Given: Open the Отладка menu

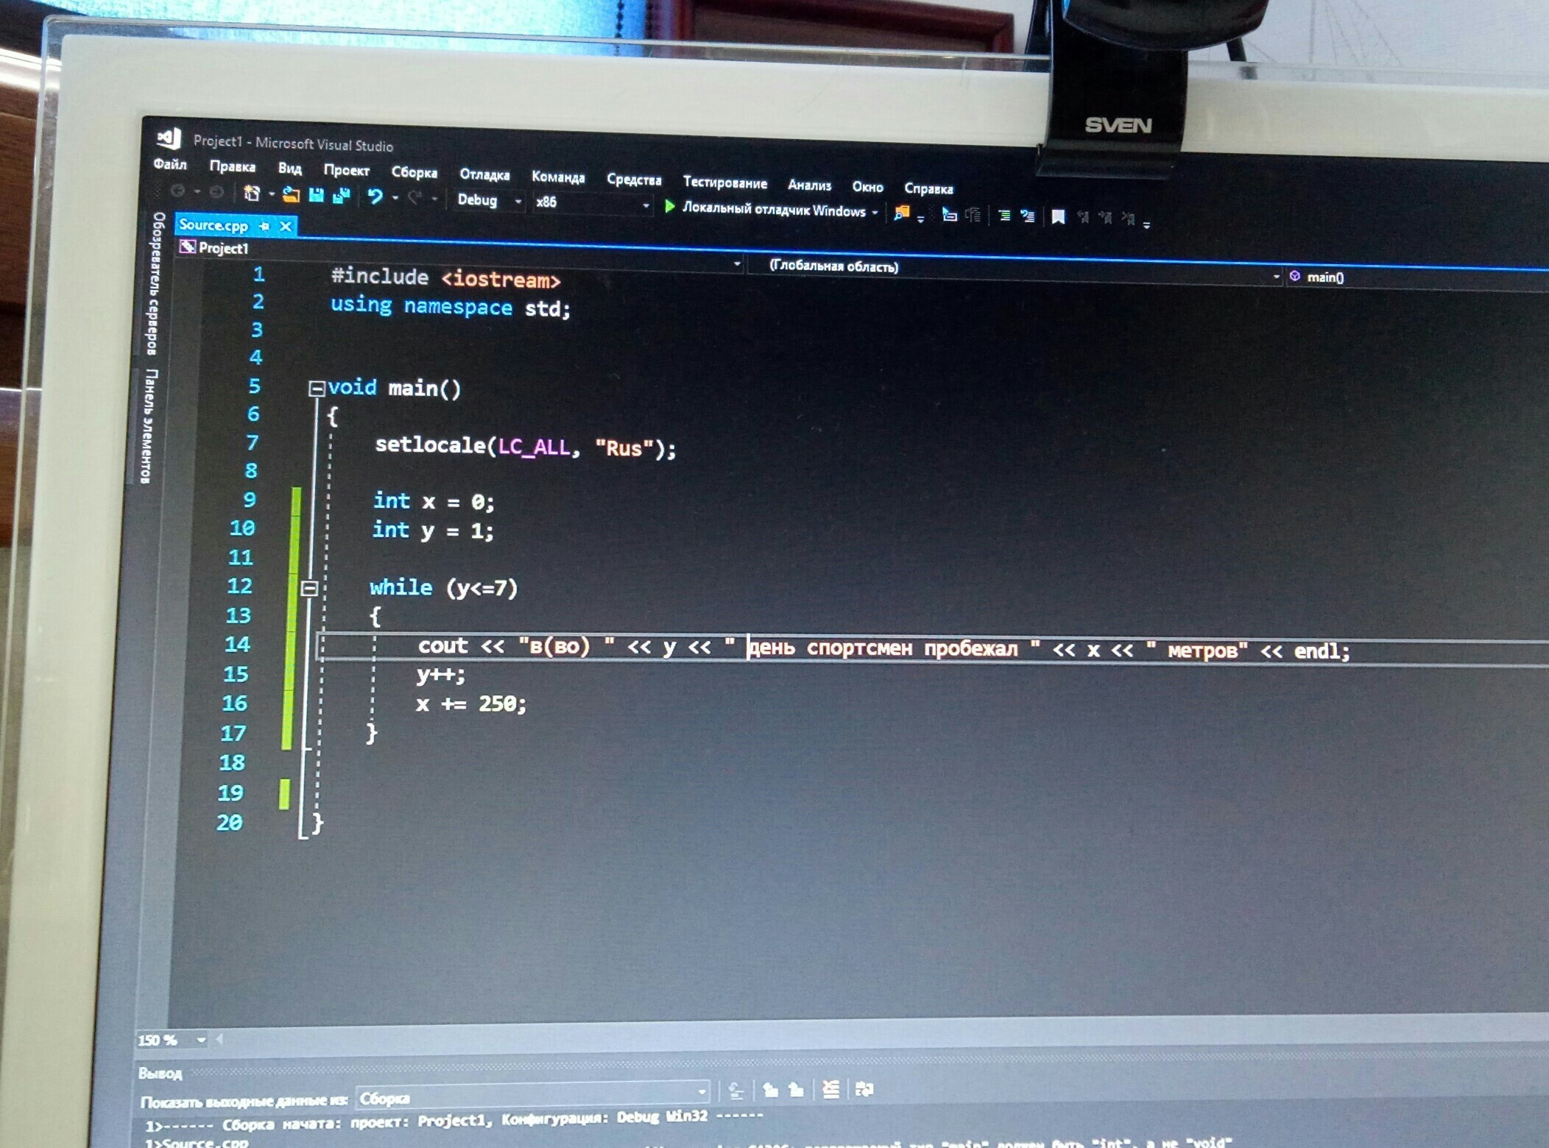Looking at the screenshot, I should tap(484, 174).
